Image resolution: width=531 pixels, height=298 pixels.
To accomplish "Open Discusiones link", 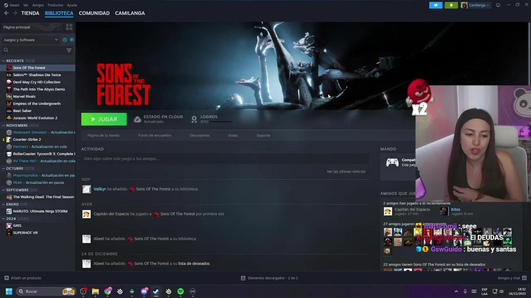I will 200,135.
